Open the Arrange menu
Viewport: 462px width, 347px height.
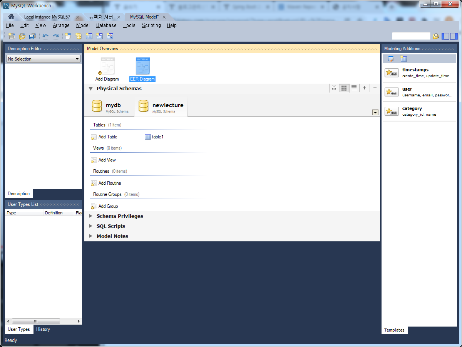tap(61, 25)
